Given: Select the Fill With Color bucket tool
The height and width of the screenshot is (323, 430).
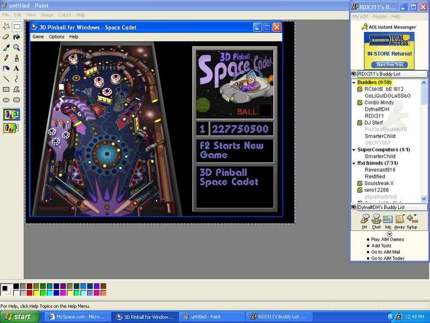Looking at the screenshot, I should (x=17, y=37).
